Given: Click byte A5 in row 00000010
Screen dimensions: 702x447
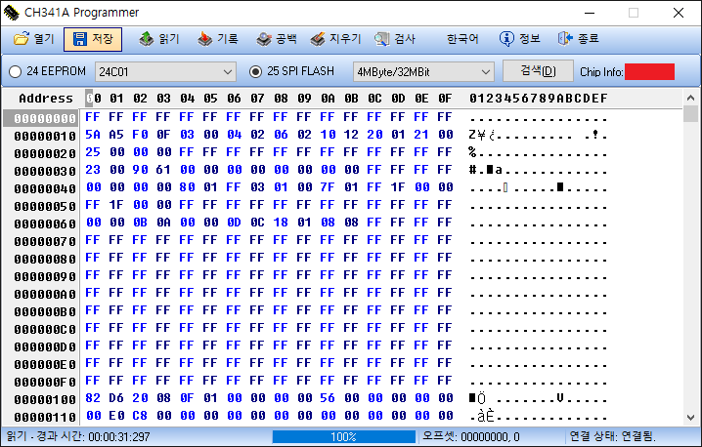Looking at the screenshot, I should click(116, 135).
